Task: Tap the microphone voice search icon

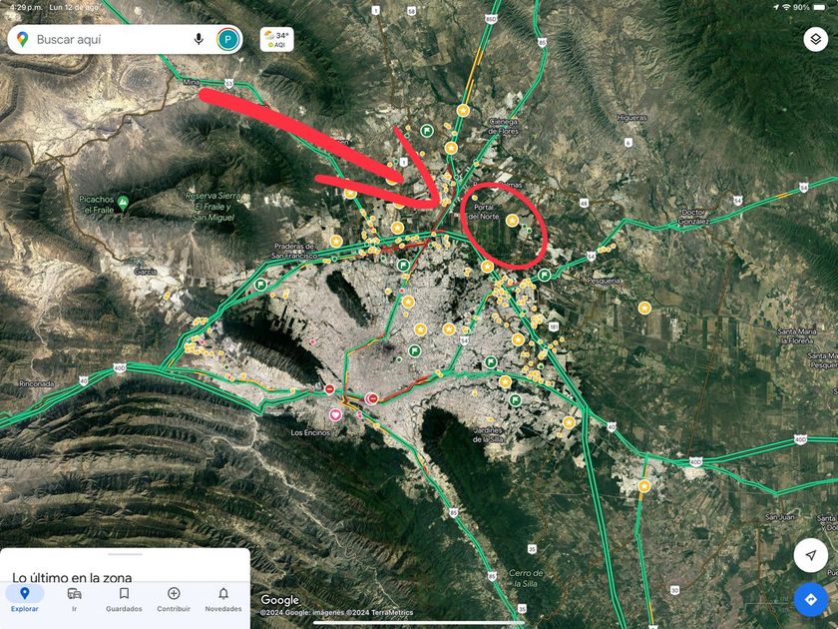Action: pos(199,39)
